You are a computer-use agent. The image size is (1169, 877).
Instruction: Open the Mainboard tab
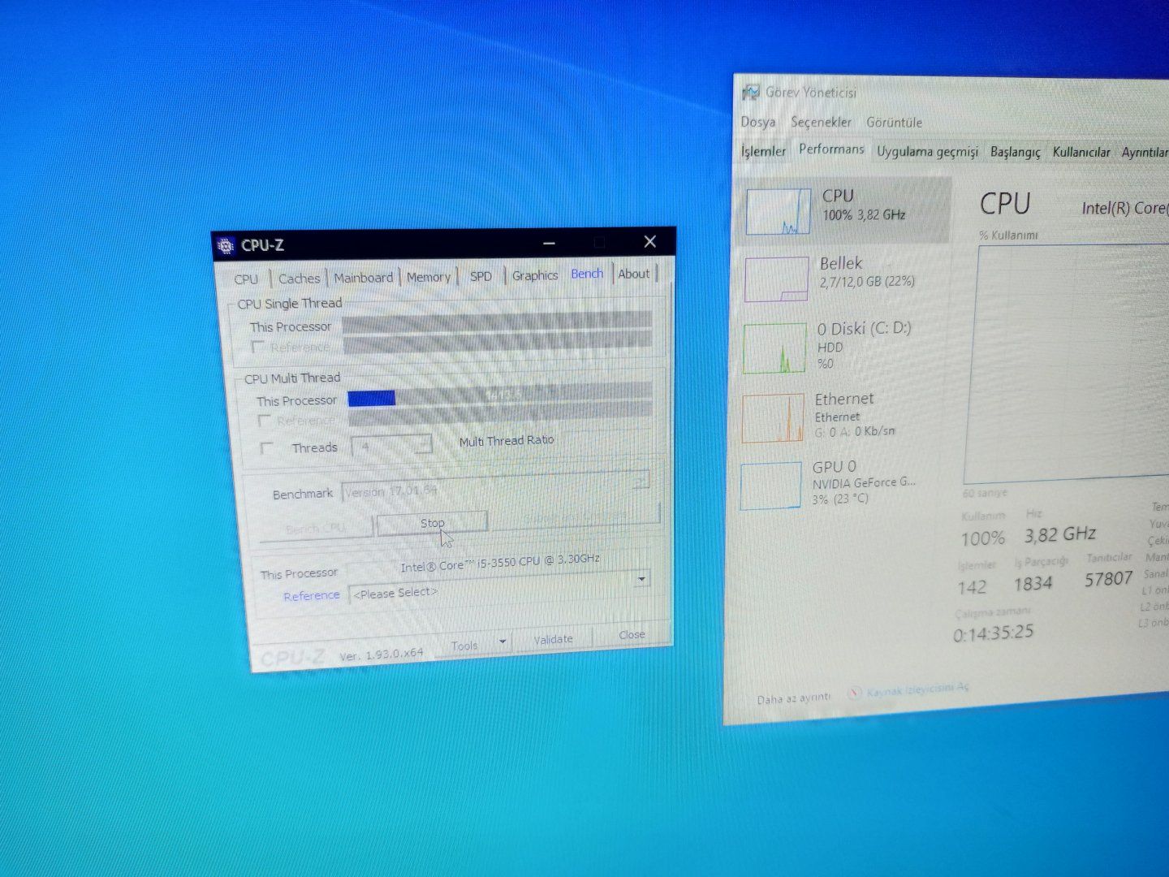click(363, 278)
